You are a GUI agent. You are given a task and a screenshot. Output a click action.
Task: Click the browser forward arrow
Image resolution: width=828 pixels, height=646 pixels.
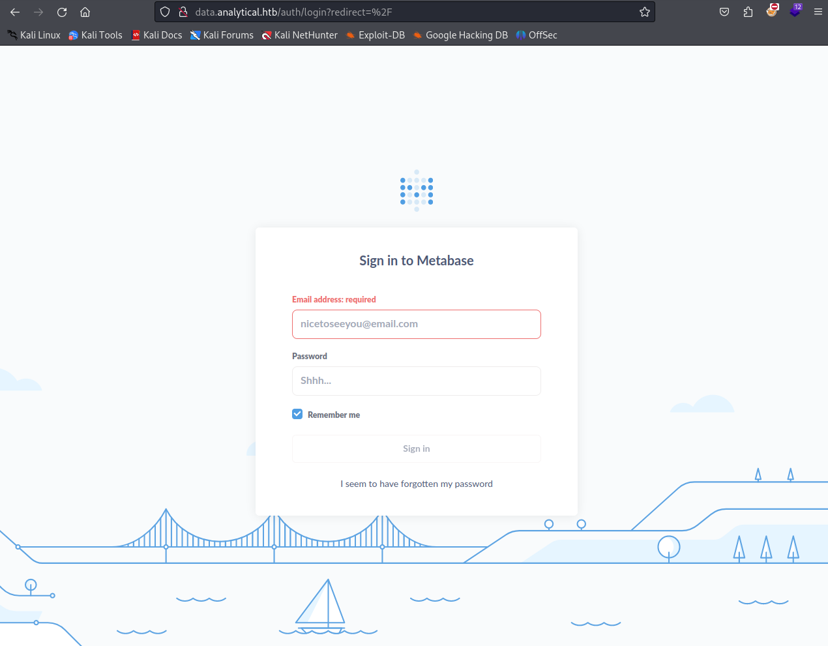[x=38, y=12]
